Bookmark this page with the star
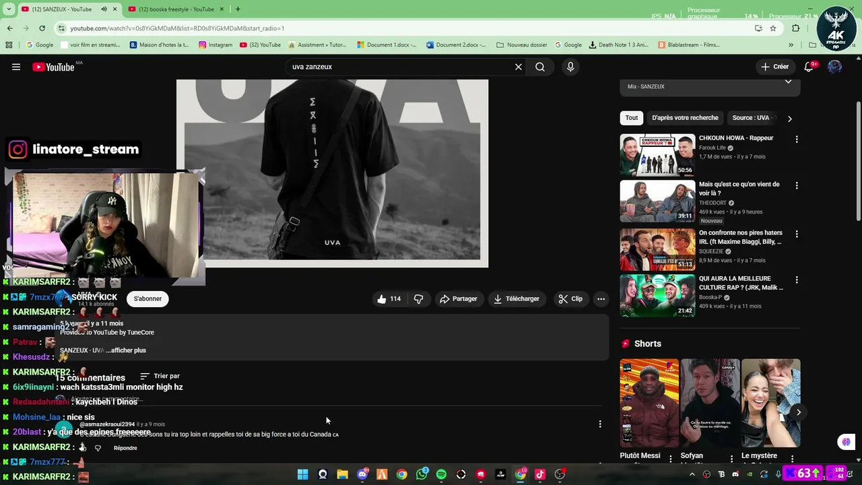 tap(773, 28)
